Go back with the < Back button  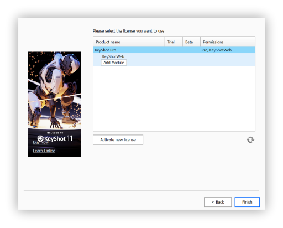pos(218,202)
